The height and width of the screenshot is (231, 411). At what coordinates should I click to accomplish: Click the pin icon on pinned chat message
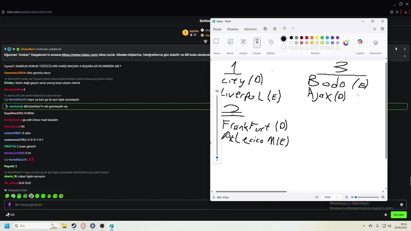(396, 49)
